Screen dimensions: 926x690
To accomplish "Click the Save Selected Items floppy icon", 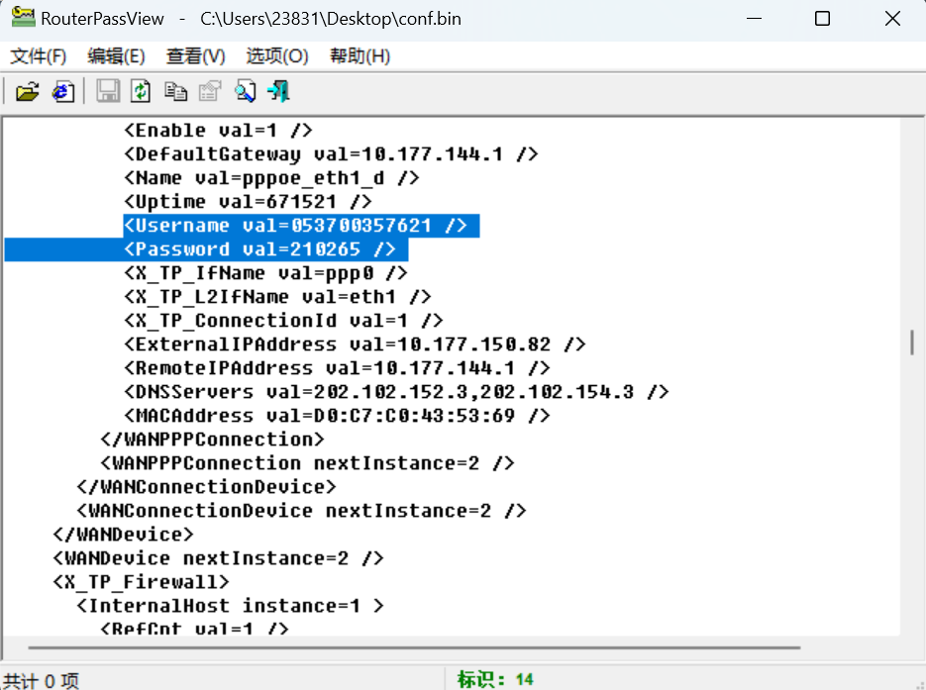I will tap(108, 92).
